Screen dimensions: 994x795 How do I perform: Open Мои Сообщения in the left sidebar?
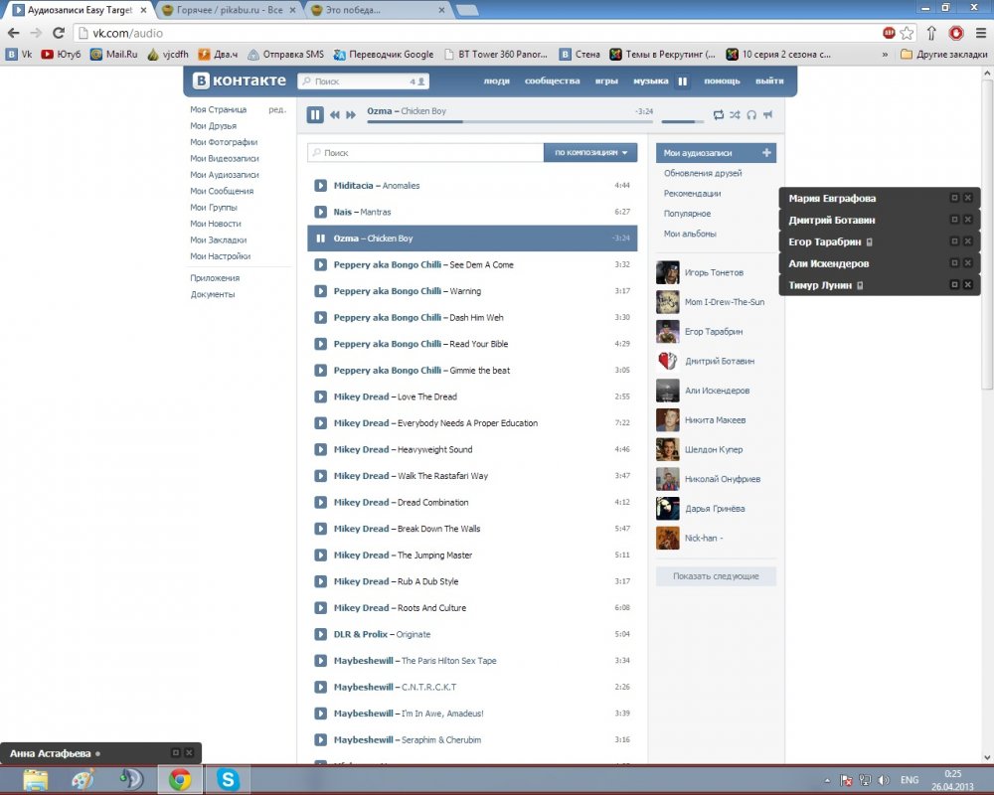pyautogui.click(x=222, y=191)
